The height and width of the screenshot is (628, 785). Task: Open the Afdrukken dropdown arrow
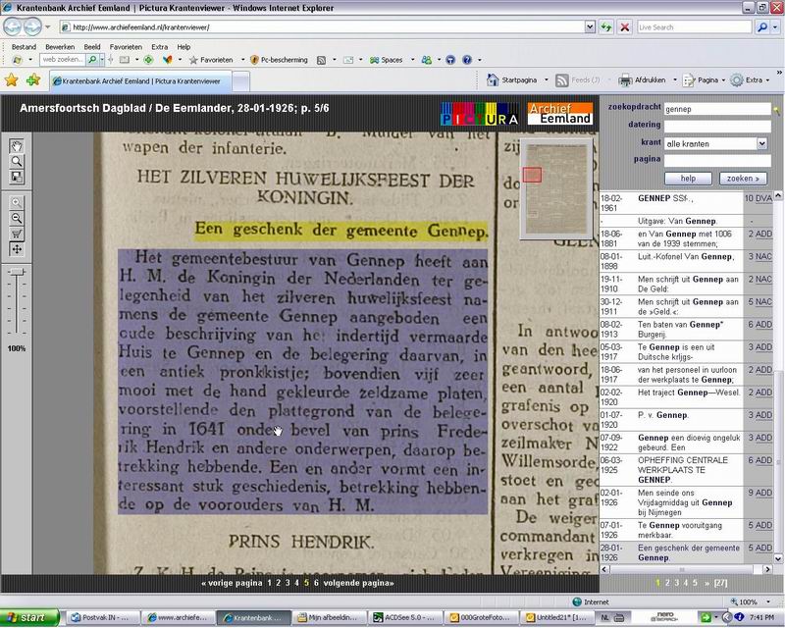(x=675, y=79)
